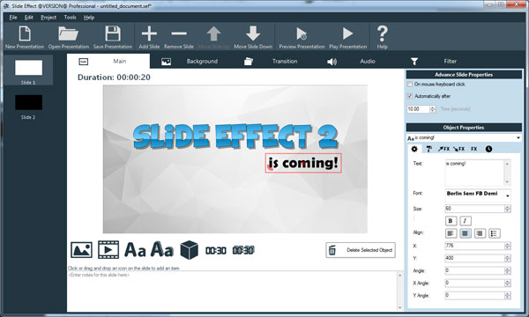This screenshot has width=529, height=317.
Task: Add a video object with the filmstrip icon
Action: coord(108,249)
